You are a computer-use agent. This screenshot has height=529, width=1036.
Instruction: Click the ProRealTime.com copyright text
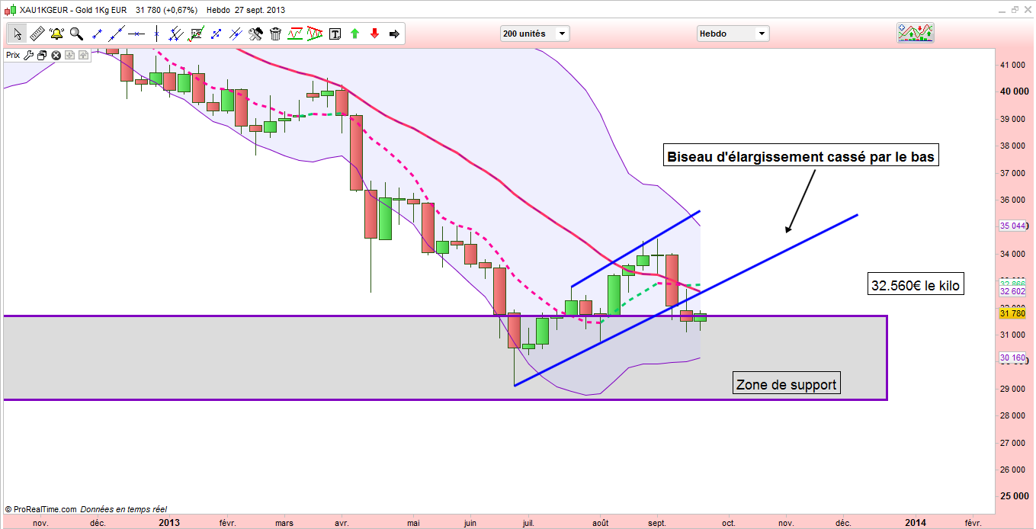point(40,509)
